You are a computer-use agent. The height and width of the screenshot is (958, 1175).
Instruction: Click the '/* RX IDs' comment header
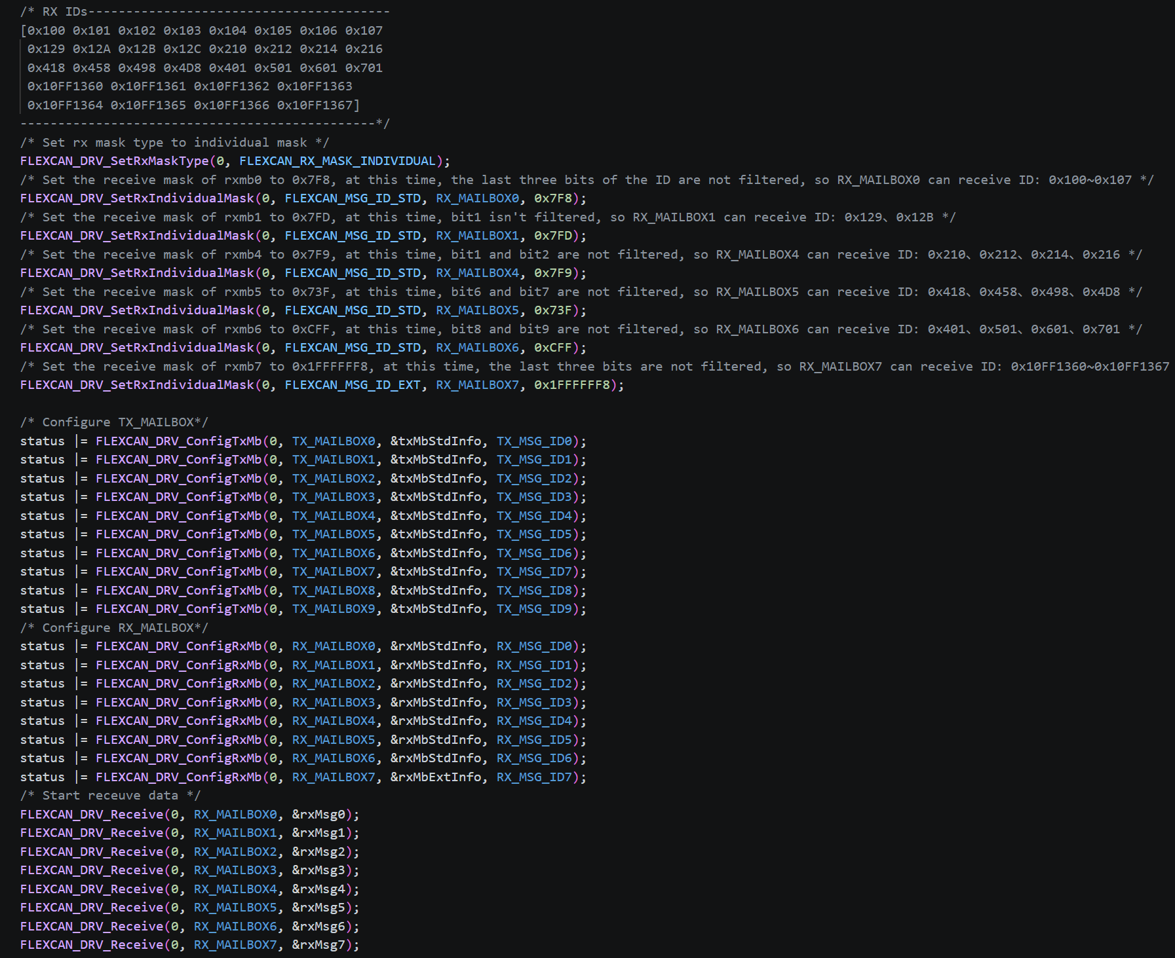pos(54,12)
